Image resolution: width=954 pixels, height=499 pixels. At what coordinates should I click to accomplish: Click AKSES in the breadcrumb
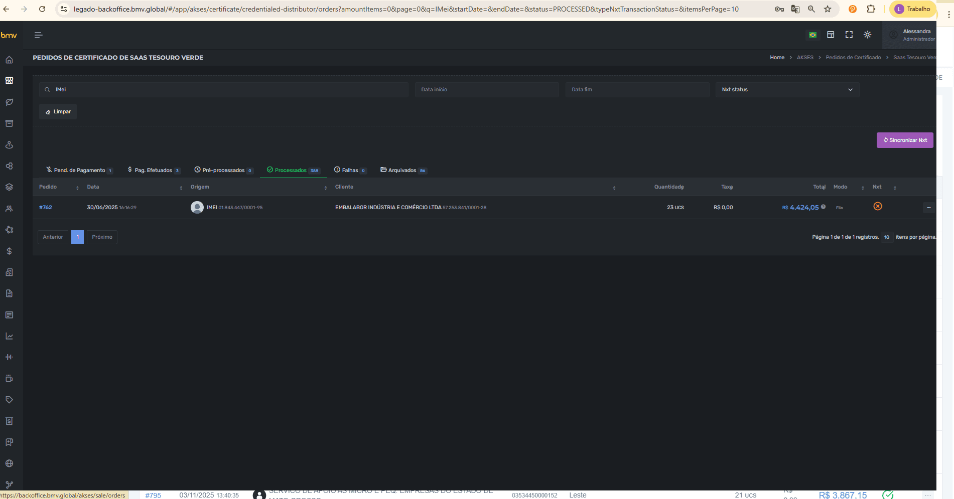pyautogui.click(x=805, y=58)
